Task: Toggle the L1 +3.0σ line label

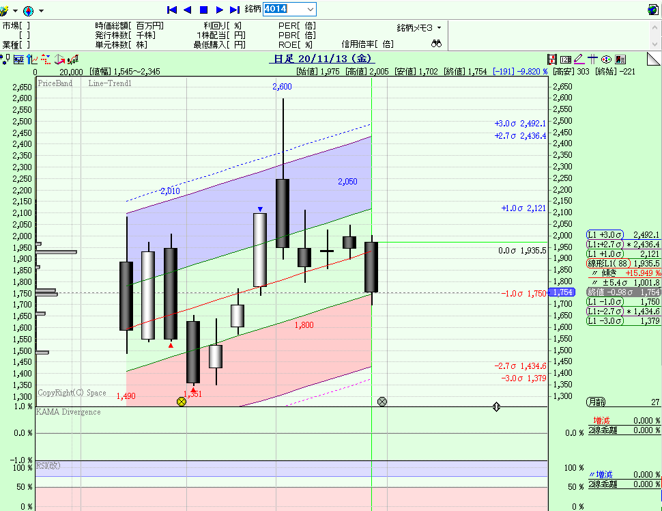Action: click(622, 234)
